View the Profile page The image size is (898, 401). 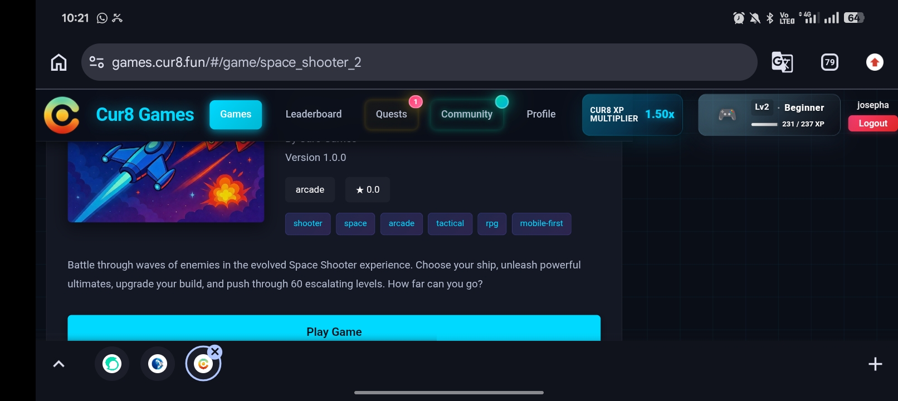pos(541,115)
